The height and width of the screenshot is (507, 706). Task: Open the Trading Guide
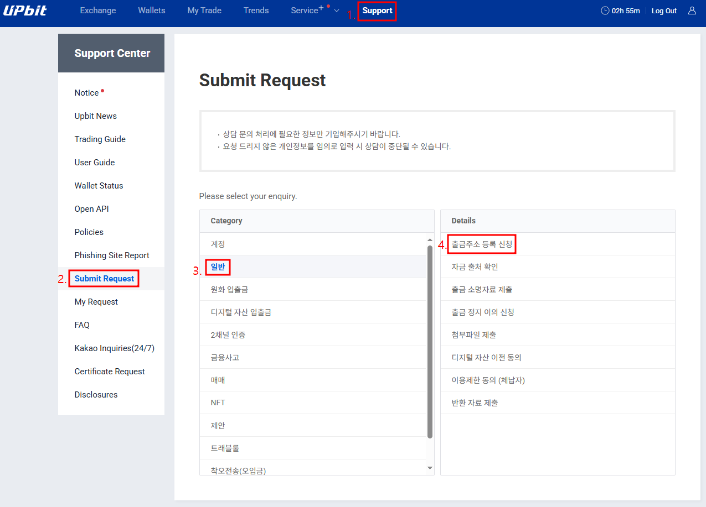100,139
